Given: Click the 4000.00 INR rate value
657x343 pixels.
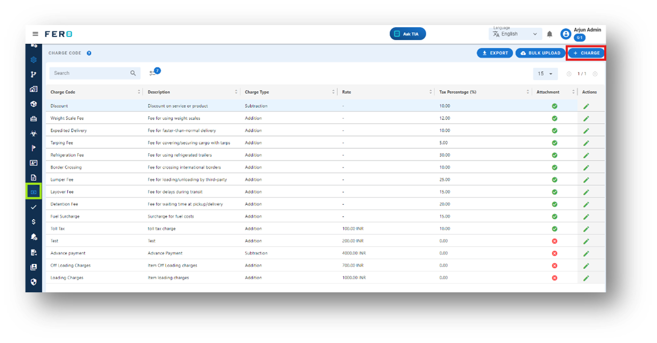Looking at the screenshot, I should coord(354,253).
